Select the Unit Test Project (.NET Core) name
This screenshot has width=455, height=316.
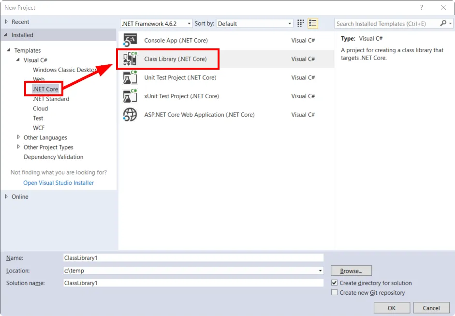(x=180, y=77)
